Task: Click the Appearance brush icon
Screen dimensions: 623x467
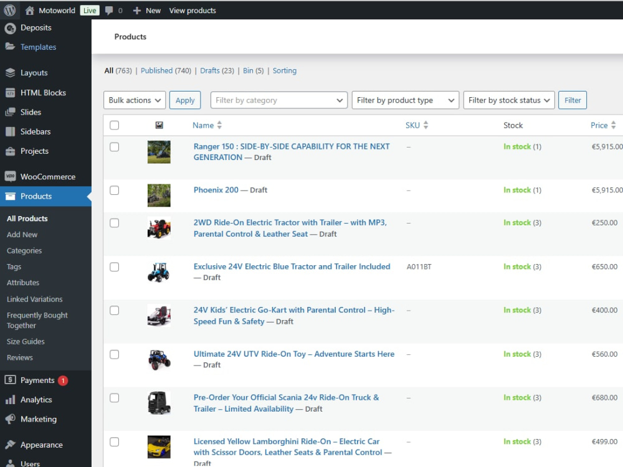Action: pos(11,445)
